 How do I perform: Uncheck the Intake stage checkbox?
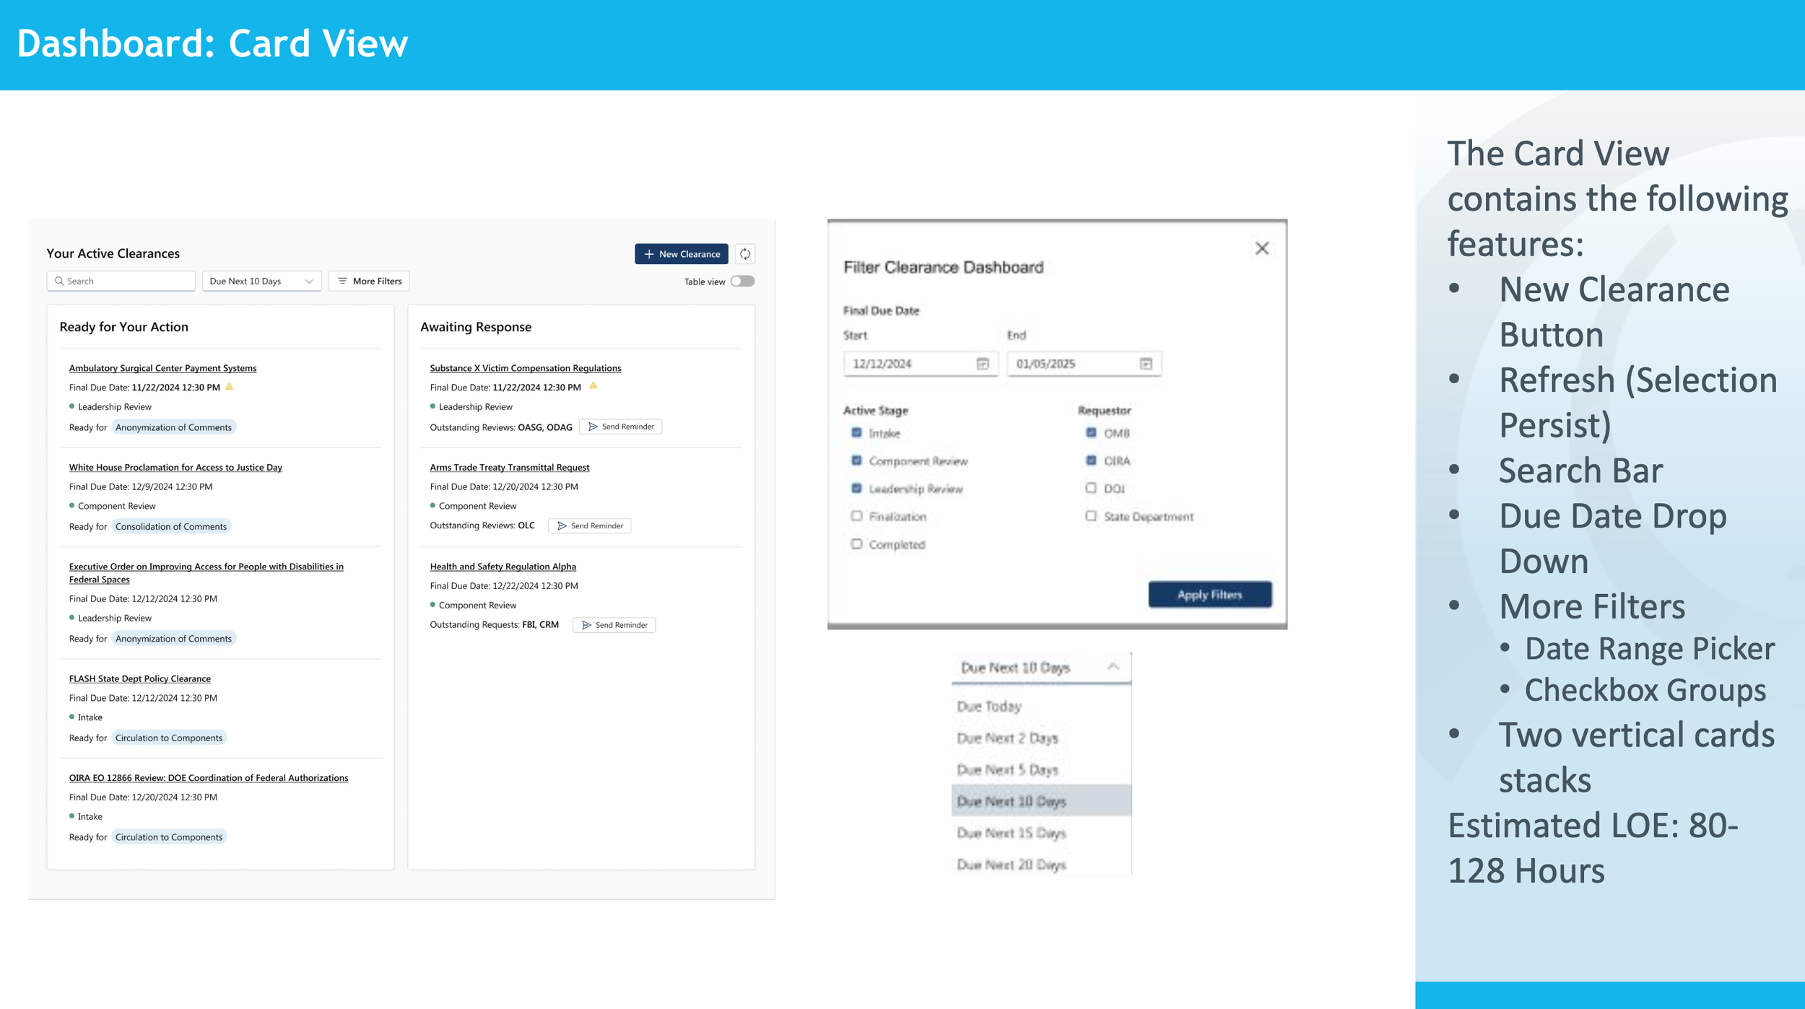[856, 433]
